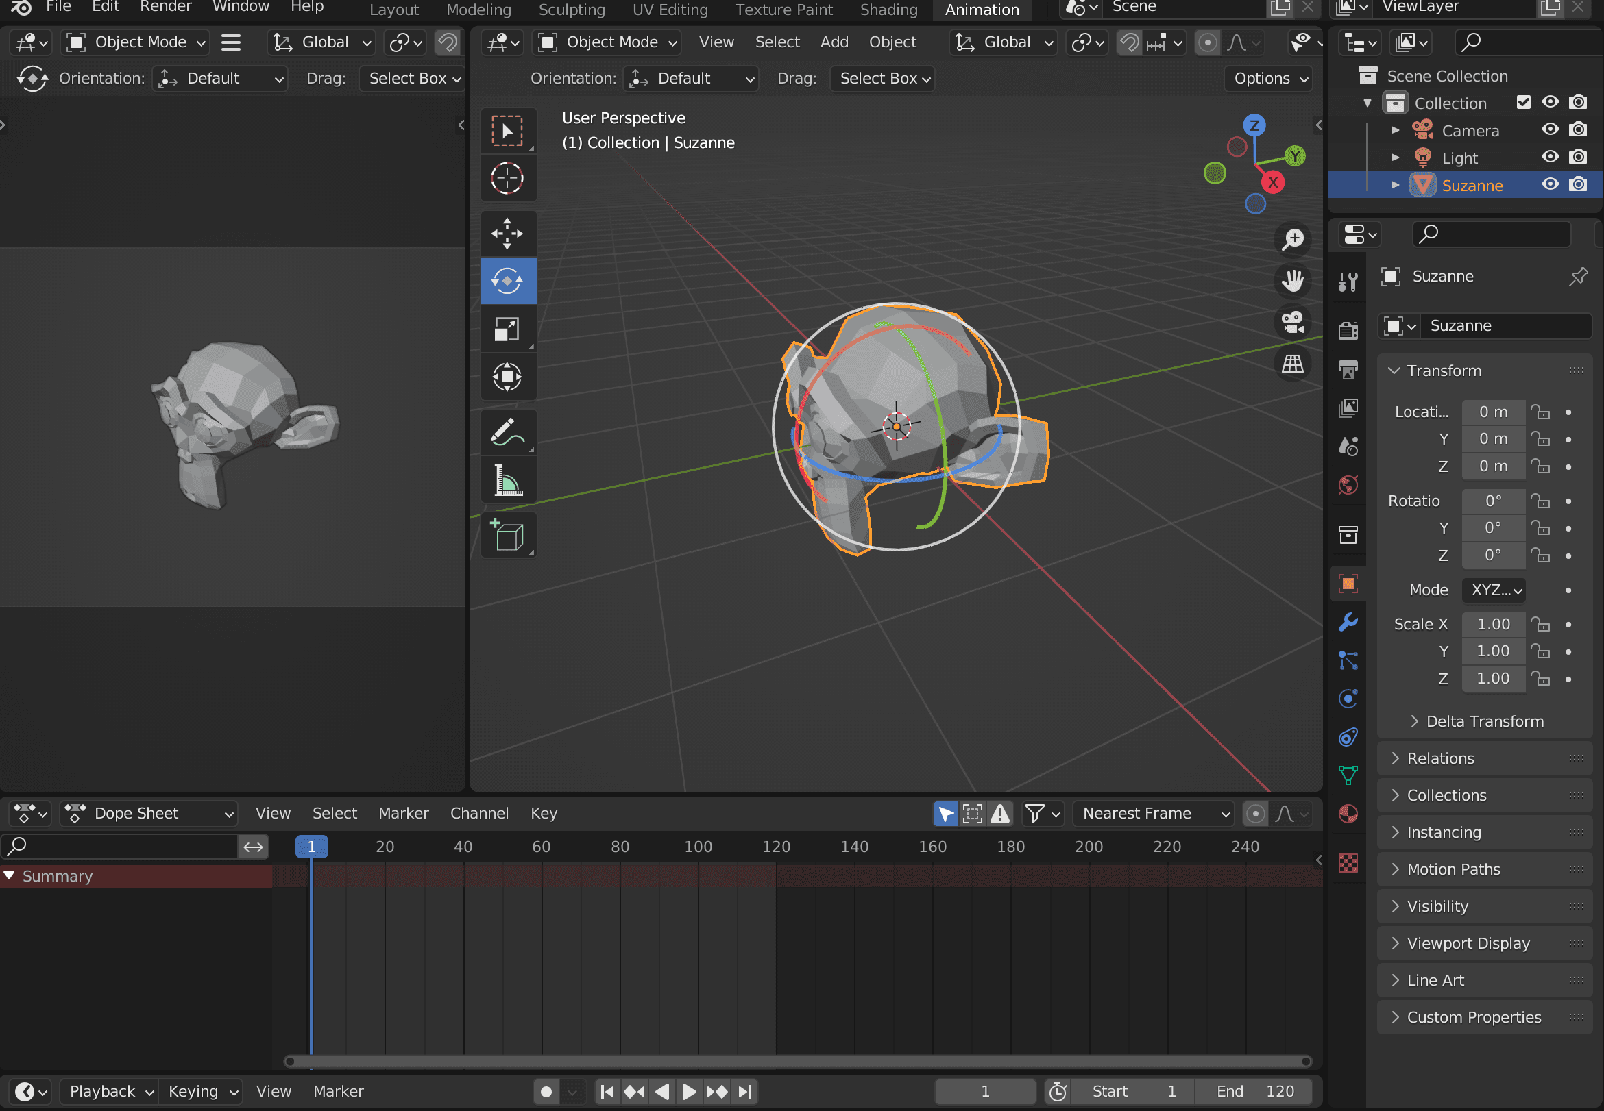Viewport: 1604px width, 1111px height.
Task: Select the Select Box tool in viewport toolbar
Action: point(508,132)
